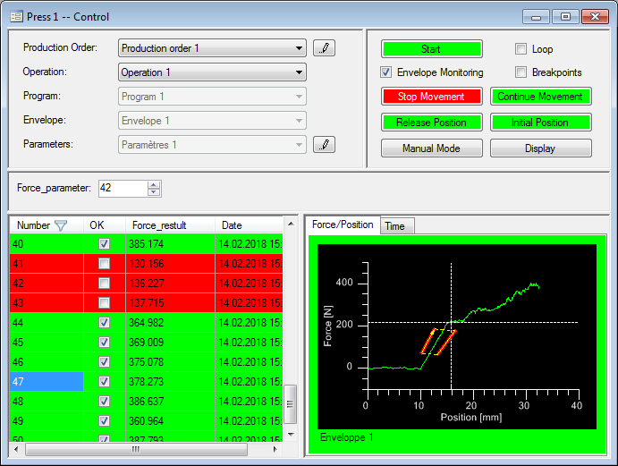Edit the Parameters with pencil icon
Screen dimensions: 618x466
tap(324, 145)
